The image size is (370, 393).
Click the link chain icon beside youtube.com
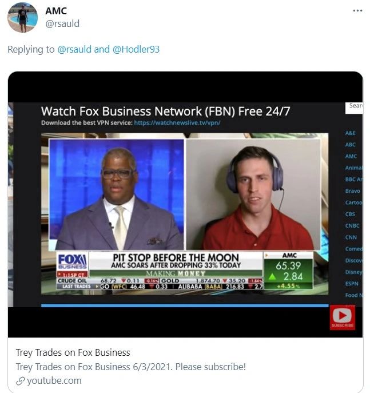click(x=20, y=381)
